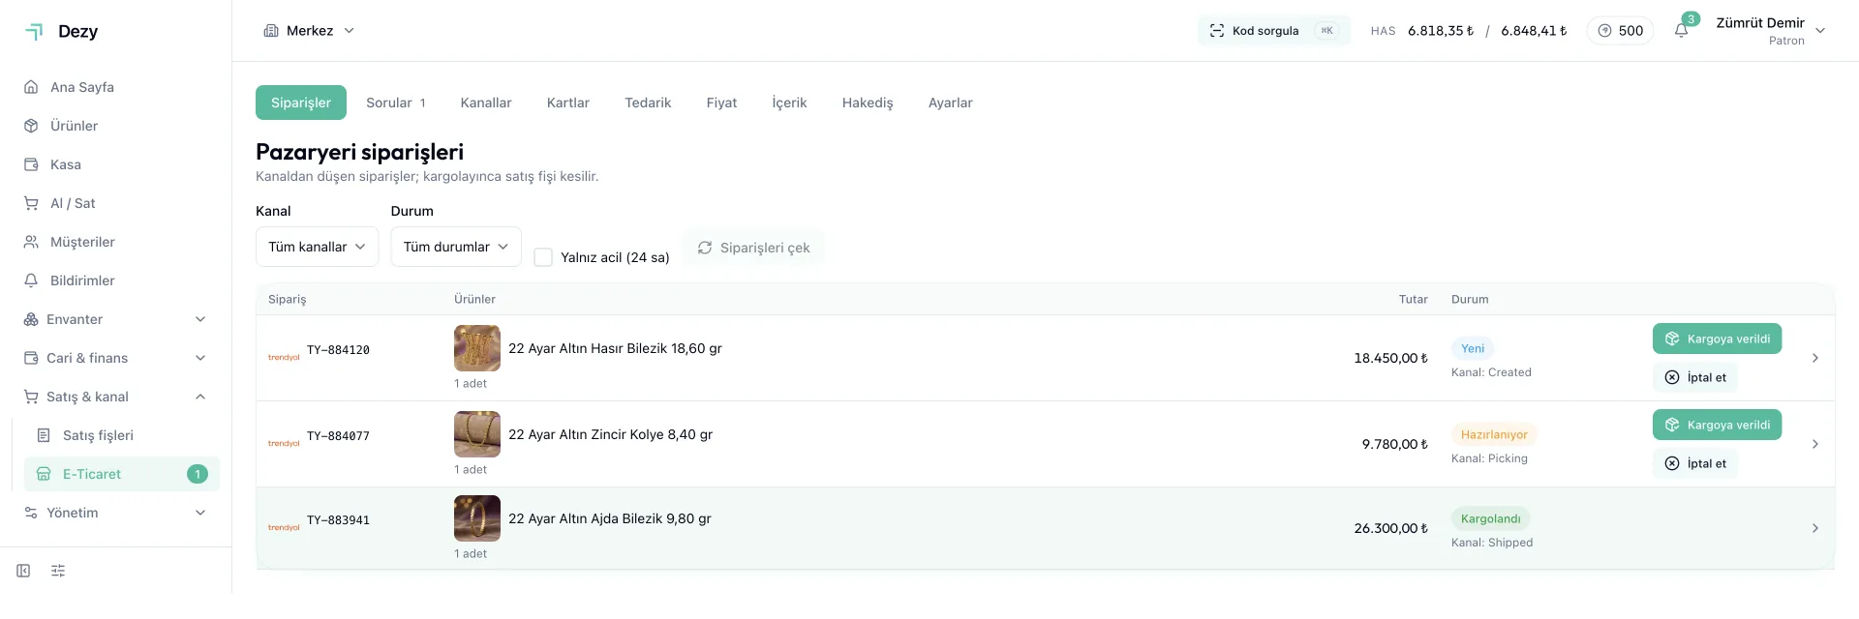Image resolution: width=1859 pixels, height=619 pixels.
Task: Open details chevron for order TY-884120
Action: pyautogui.click(x=1815, y=358)
